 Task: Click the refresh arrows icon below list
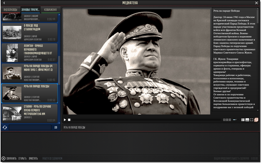(5, 128)
